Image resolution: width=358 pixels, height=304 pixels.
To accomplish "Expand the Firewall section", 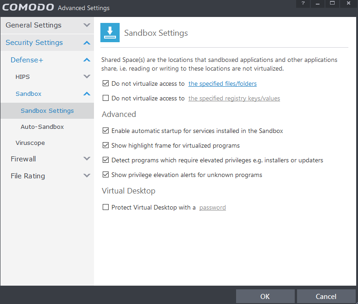I will pyautogui.click(x=87, y=159).
